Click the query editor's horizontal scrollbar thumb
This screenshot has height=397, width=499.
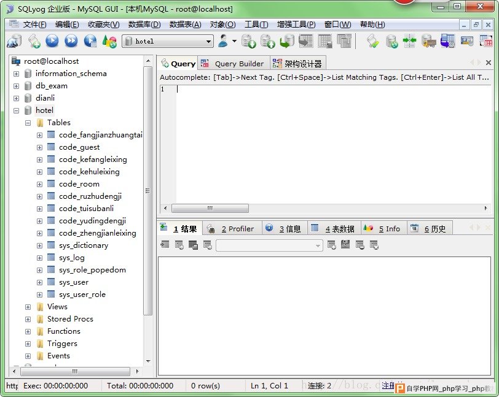(x=210, y=209)
